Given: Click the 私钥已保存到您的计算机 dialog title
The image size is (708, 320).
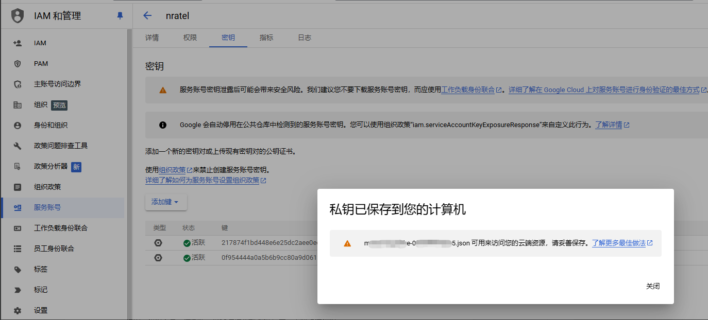Looking at the screenshot, I should (397, 209).
